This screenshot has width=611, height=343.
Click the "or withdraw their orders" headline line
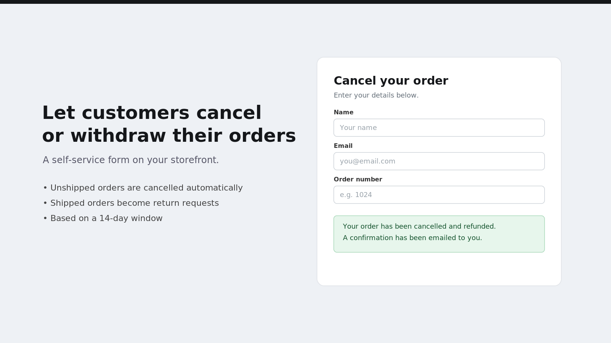tap(169, 136)
